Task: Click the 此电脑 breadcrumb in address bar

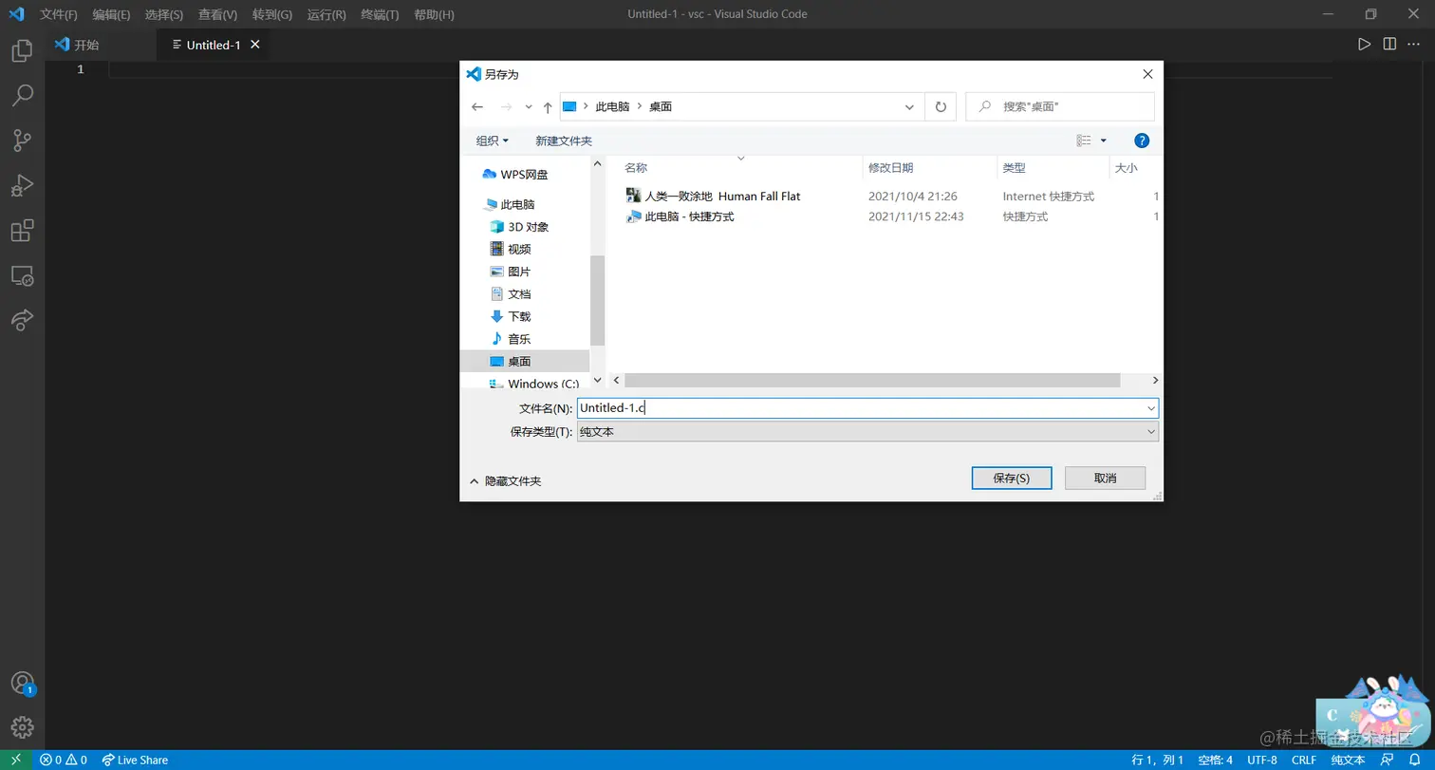Action: 612,107
